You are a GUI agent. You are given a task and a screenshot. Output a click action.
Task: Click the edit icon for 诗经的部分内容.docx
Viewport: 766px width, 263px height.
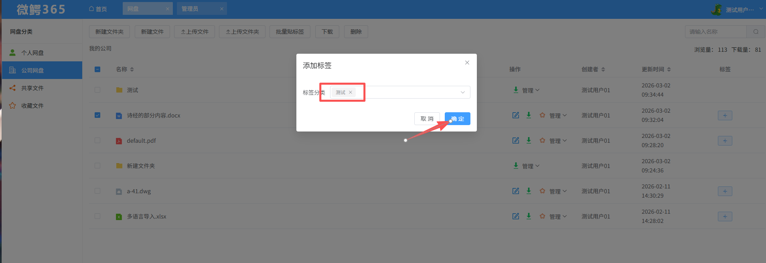(x=516, y=115)
